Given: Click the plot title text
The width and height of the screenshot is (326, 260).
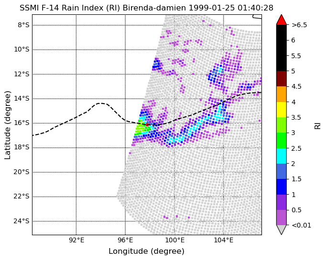Looking at the screenshot, I should coord(146,8).
